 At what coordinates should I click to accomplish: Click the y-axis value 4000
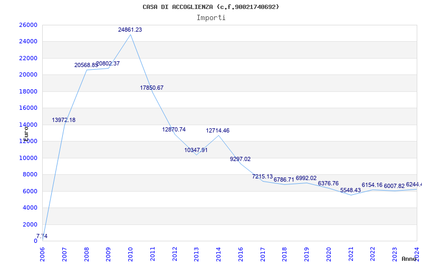pos(30,208)
